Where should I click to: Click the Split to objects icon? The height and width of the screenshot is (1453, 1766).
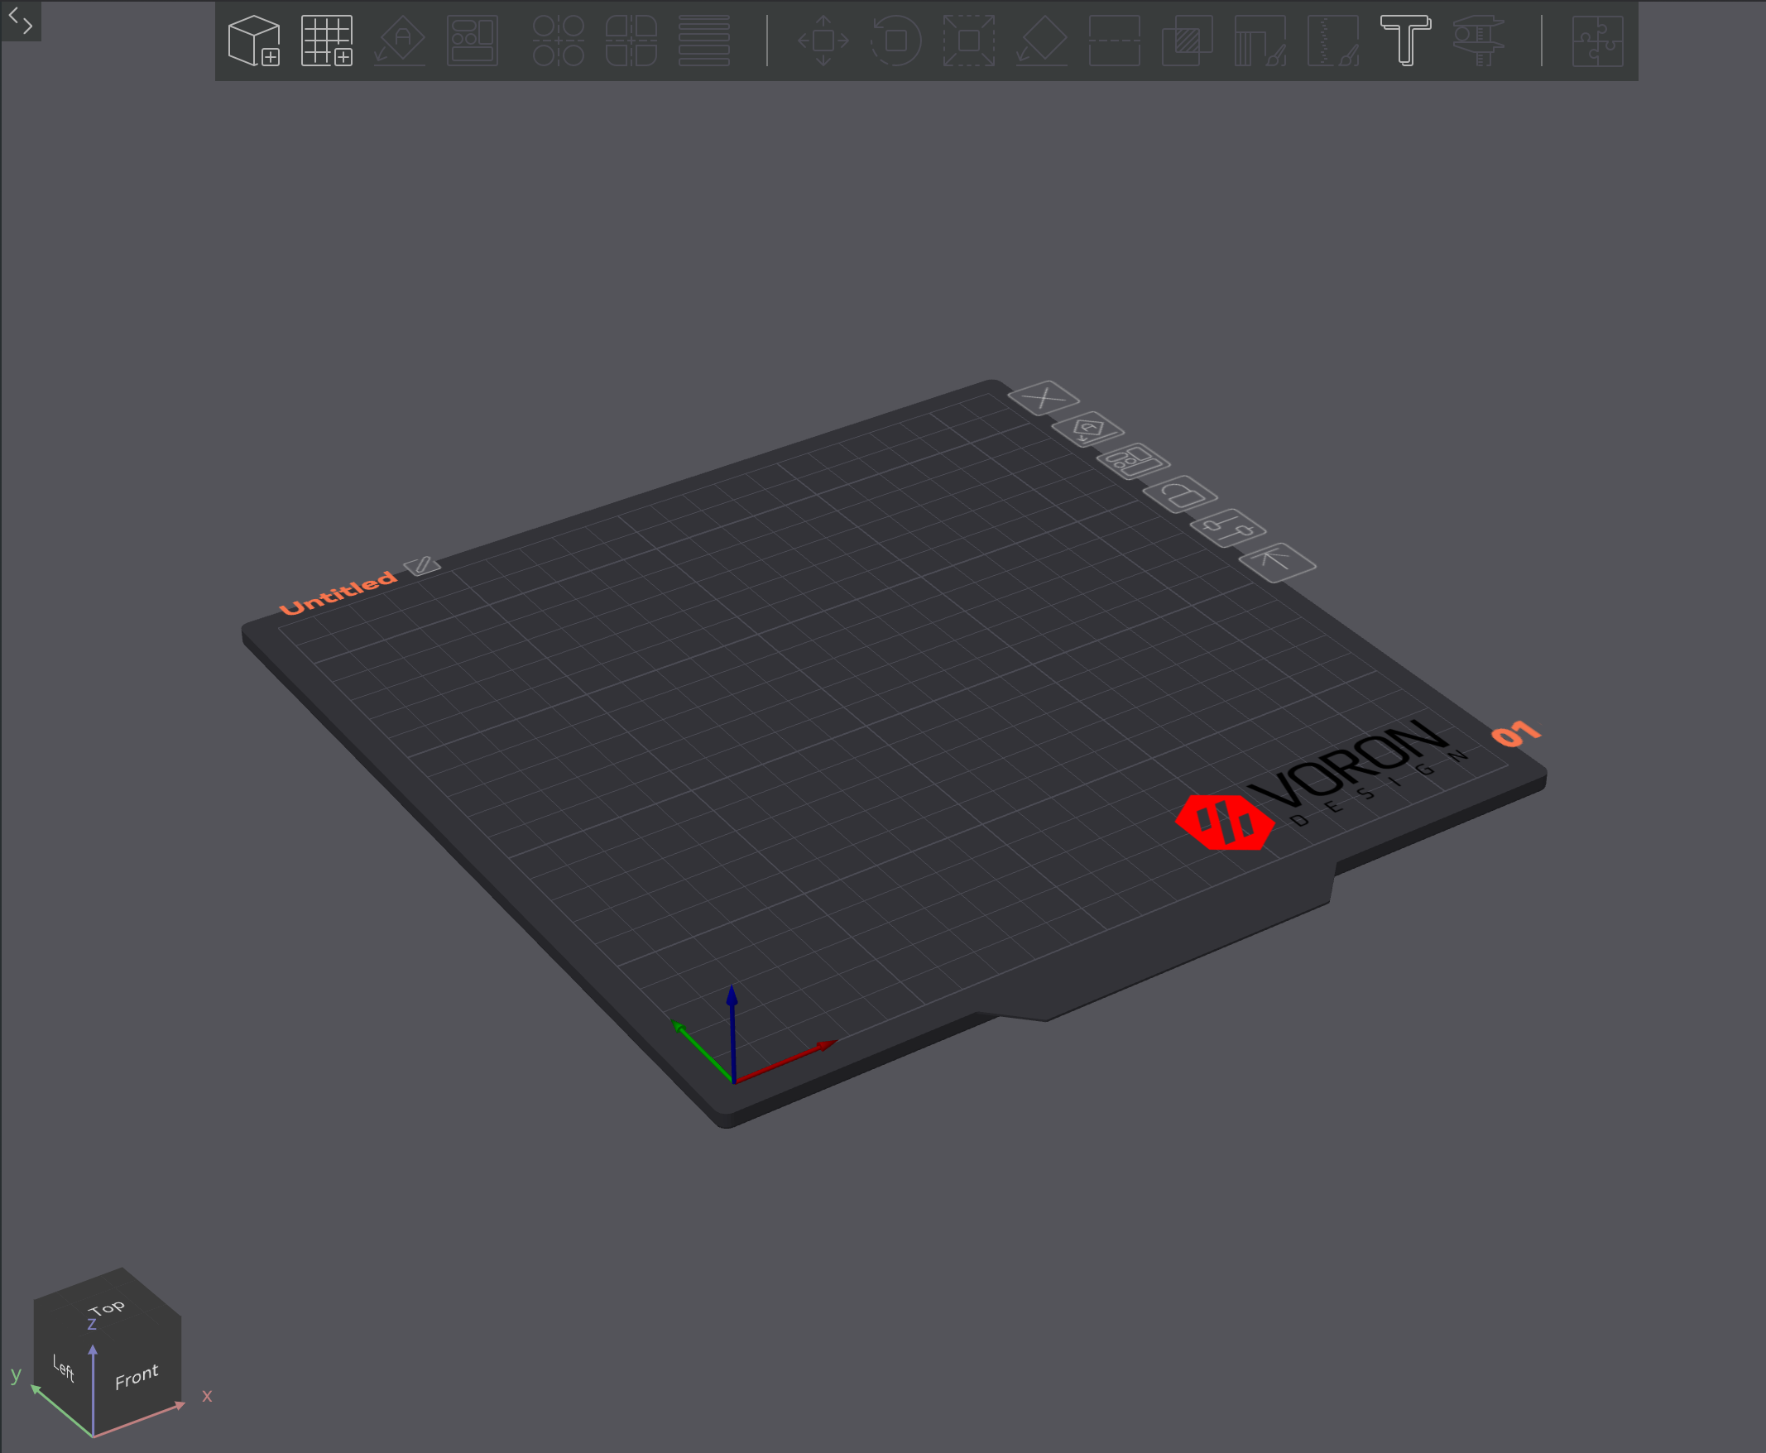click(x=559, y=41)
